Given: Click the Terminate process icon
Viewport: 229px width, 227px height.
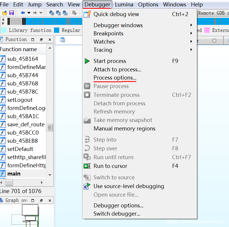Looking at the screenshot, I should 87,95.
